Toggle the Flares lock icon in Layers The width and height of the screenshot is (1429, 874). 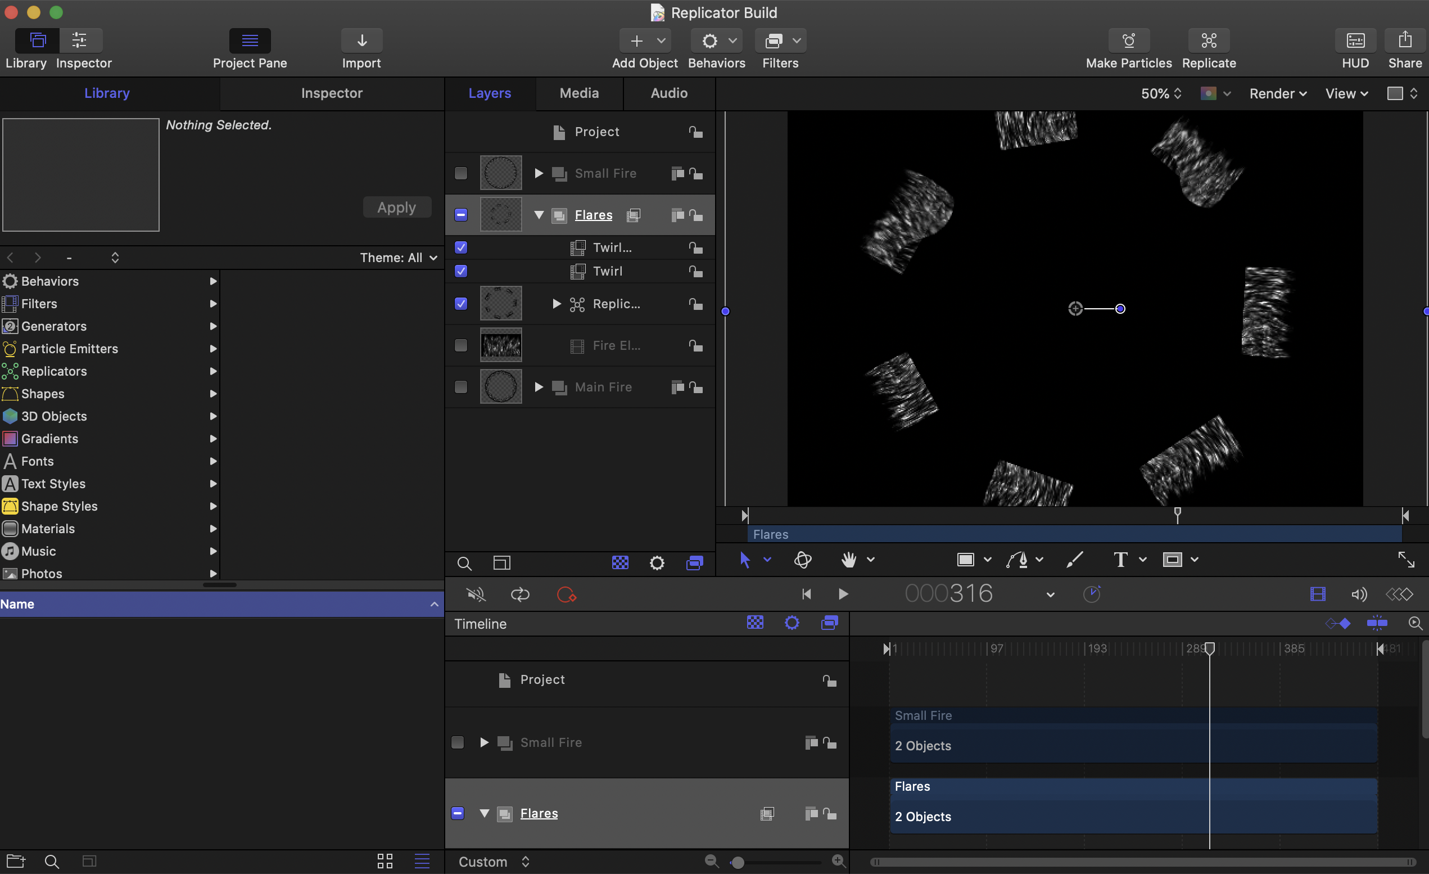[x=695, y=215]
